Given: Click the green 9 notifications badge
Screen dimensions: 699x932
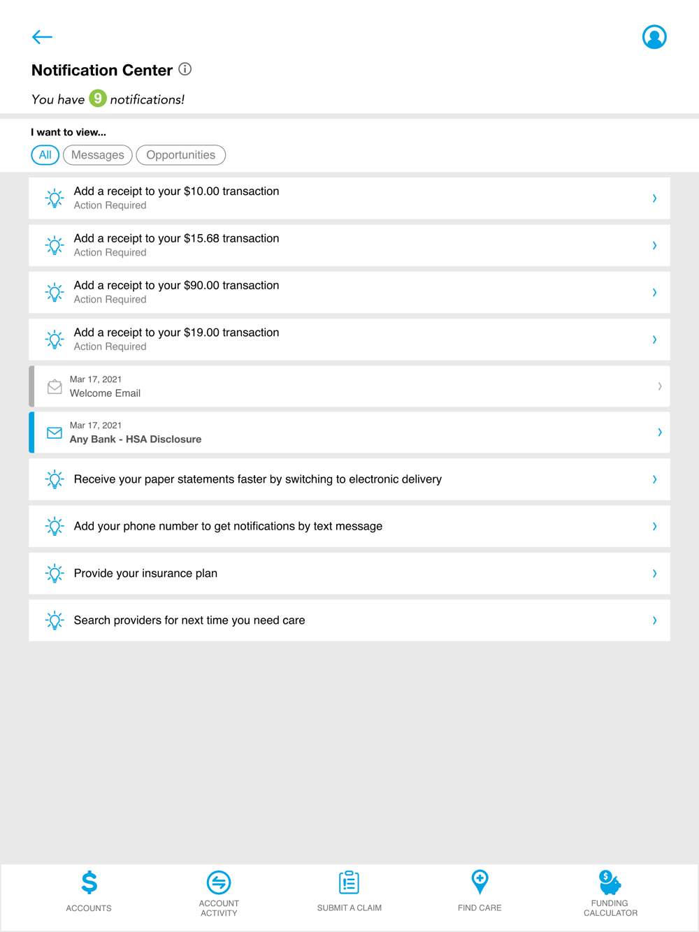Looking at the screenshot, I should 98,99.
